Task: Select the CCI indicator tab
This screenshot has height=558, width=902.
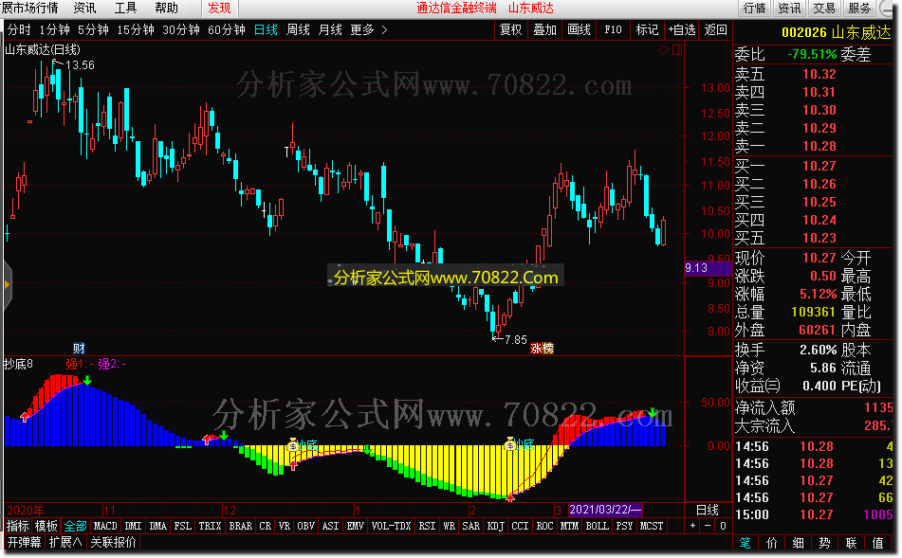Action: tap(520, 526)
